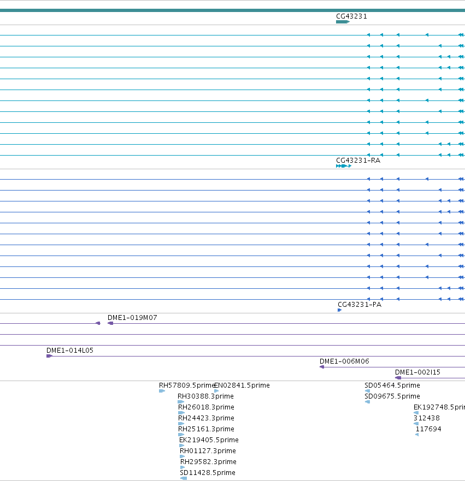Click the RH30388.3prime label
The height and width of the screenshot is (481, 465).
tap(205, 396)
